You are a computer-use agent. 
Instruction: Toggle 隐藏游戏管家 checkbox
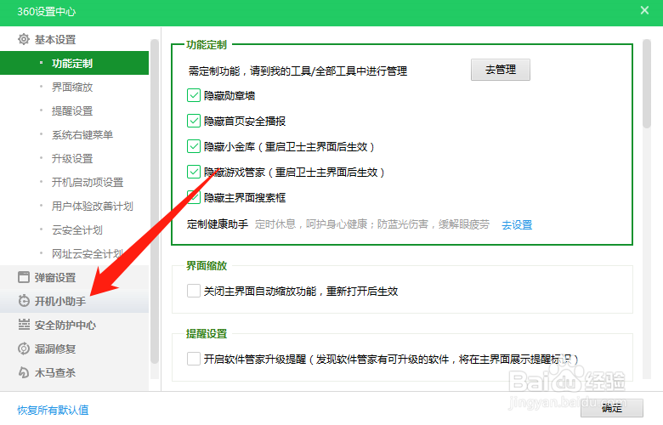click(x=194, y=172)
